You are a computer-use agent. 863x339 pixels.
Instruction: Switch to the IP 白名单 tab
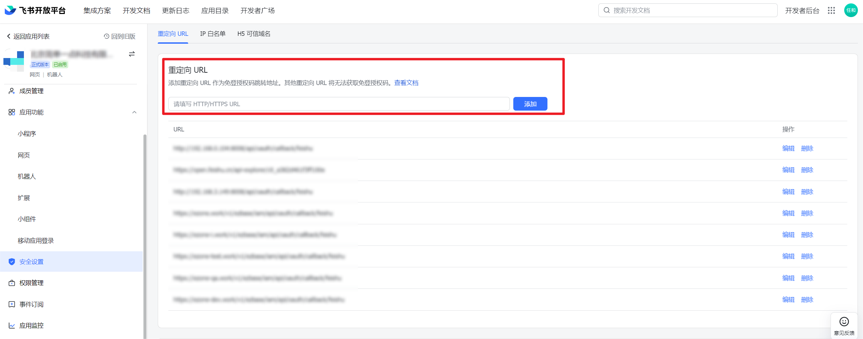tap(212, 34)
